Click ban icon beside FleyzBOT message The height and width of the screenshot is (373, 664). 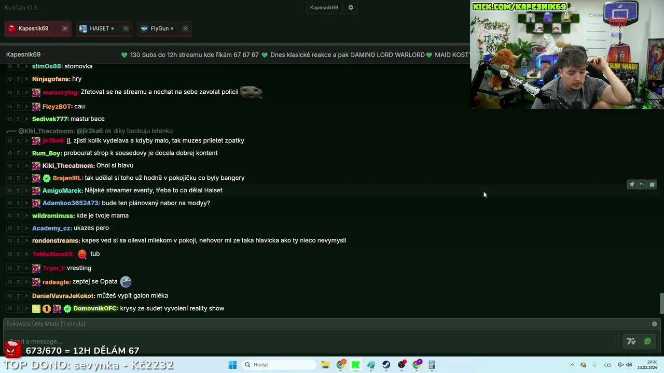(10, 107)
